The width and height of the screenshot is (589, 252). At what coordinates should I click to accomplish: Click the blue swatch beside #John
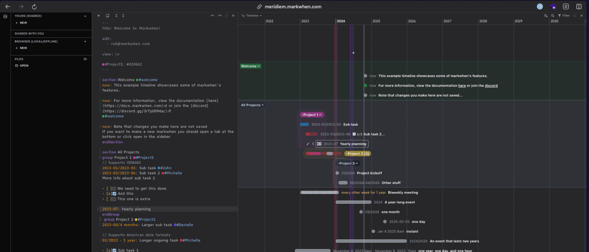tap(159, 168)
